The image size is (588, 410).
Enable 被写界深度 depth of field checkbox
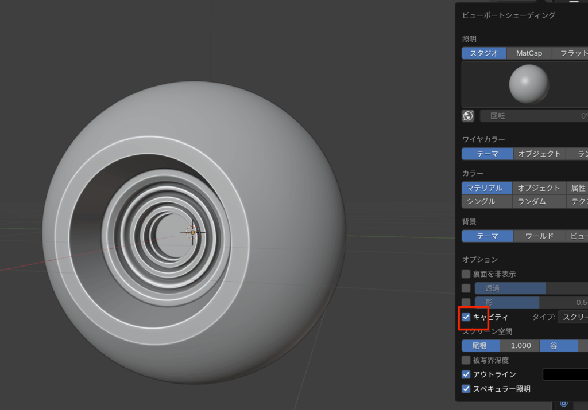tap(466, 360)
